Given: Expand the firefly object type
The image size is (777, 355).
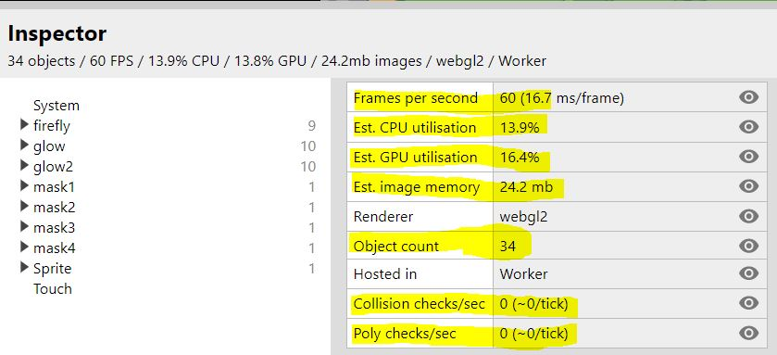Looking at the screenshot, I should click(24, 125).
